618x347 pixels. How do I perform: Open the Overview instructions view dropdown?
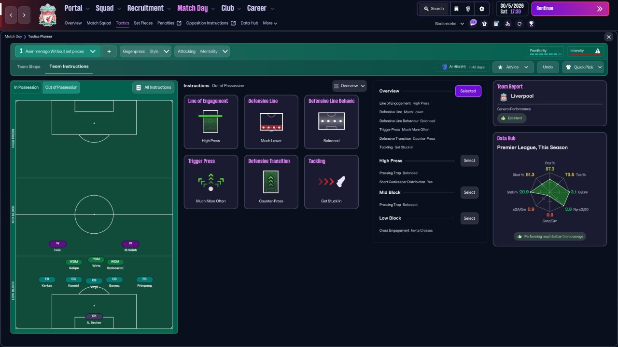tap(350, 86)
